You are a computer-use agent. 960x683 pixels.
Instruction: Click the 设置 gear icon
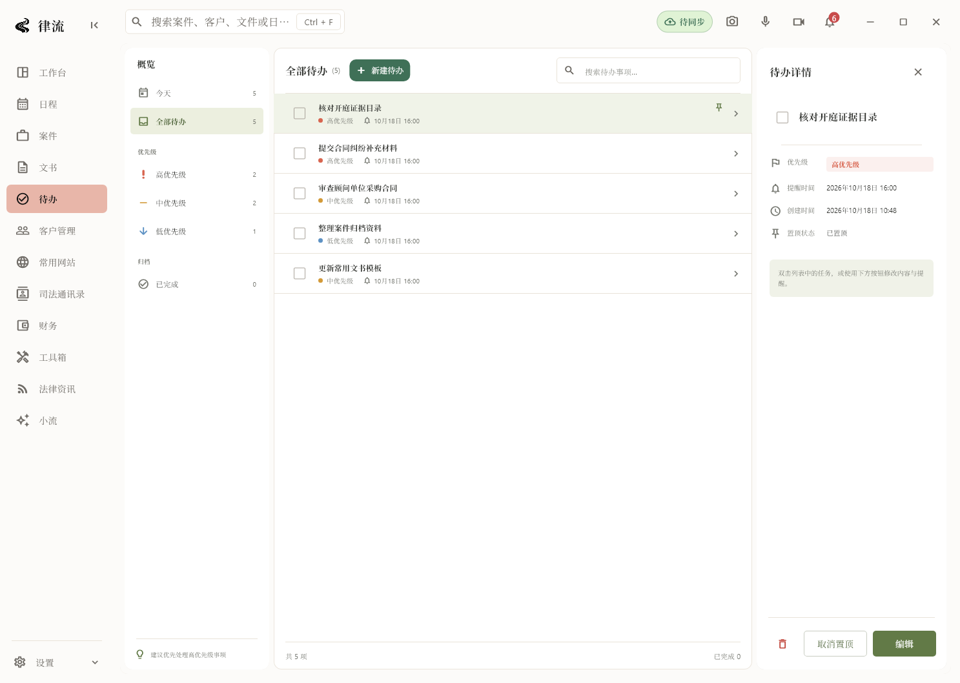[x=20, y=662]
